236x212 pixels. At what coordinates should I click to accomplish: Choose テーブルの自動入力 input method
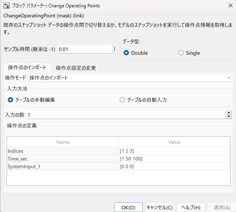point(122,100)
